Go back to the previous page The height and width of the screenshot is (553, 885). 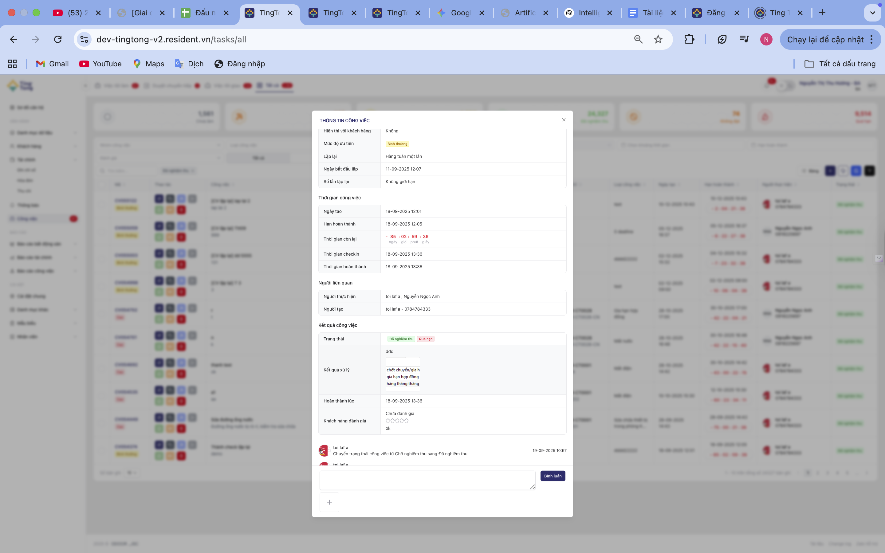(x=14, y=40)
